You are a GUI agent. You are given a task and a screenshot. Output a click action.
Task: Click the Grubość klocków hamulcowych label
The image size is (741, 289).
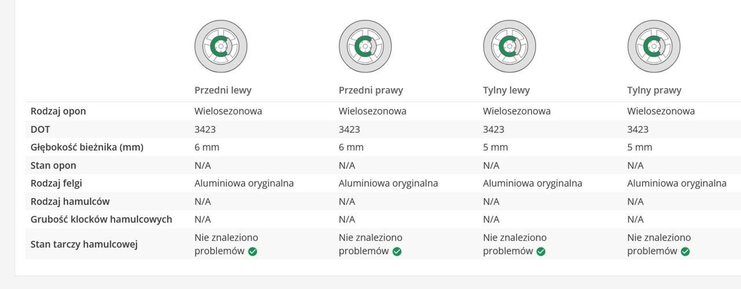(101, 220)
